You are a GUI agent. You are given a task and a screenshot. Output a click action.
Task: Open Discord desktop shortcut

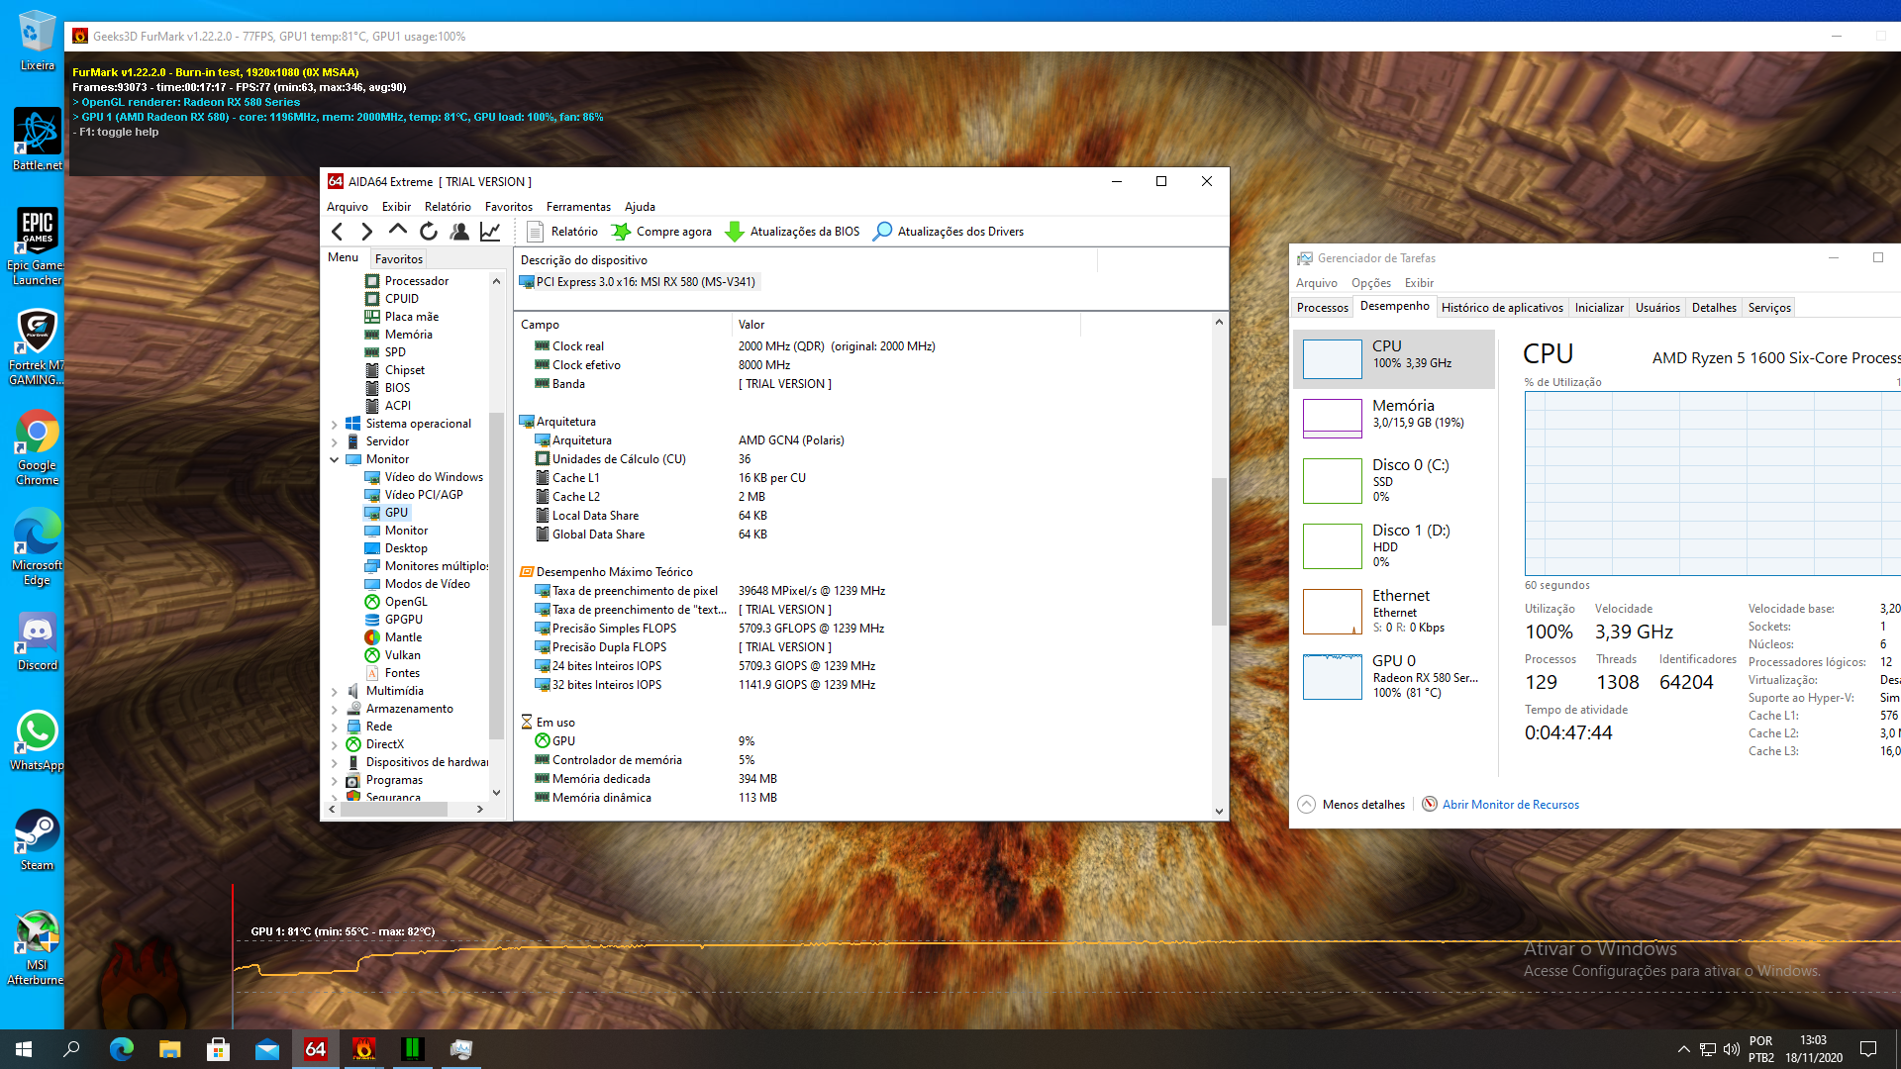click(37, 641)
